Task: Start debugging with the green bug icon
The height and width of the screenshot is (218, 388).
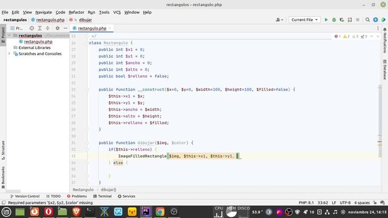Action: click(334, 20)
